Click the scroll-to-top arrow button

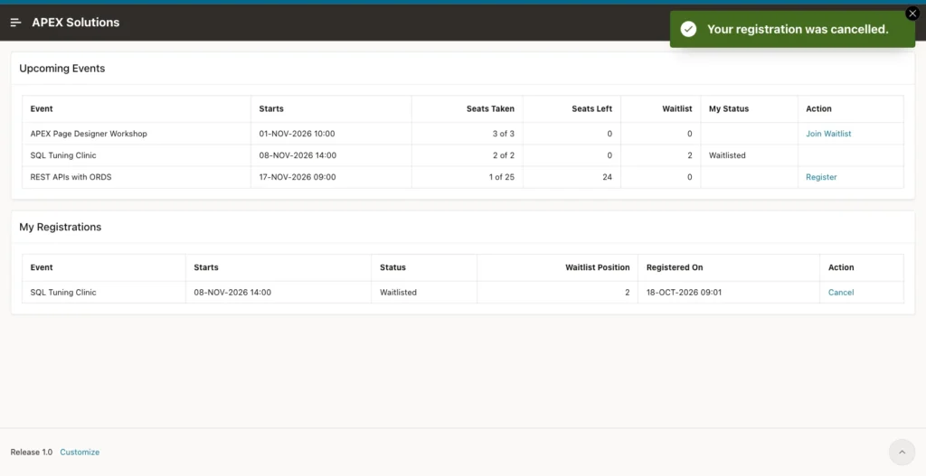[x=902, y=453]
